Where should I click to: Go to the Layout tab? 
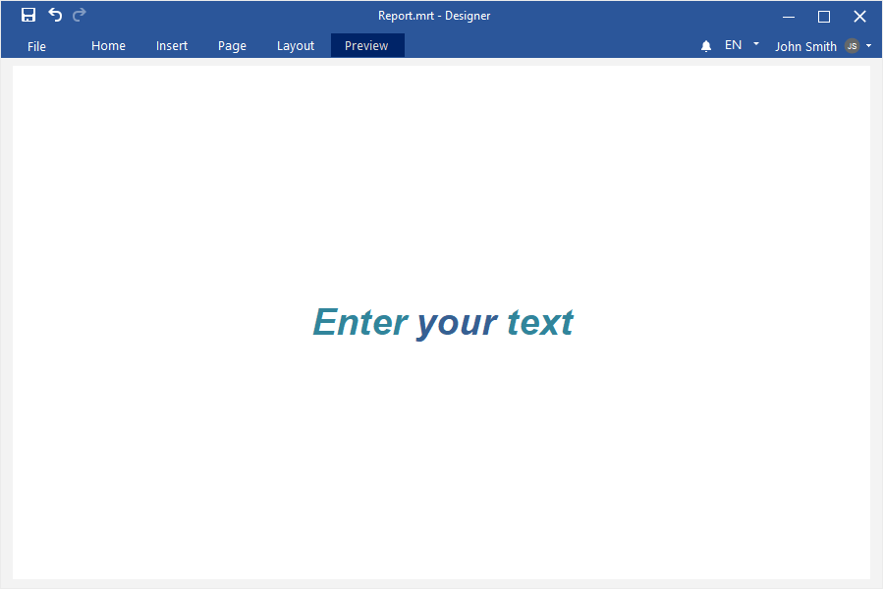click(x=296, y=46)
